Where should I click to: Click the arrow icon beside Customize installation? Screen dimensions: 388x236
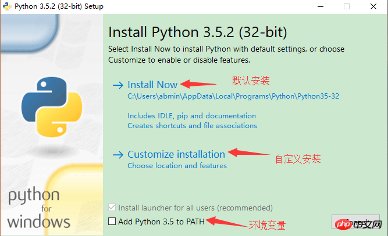[x=118, y=155]
